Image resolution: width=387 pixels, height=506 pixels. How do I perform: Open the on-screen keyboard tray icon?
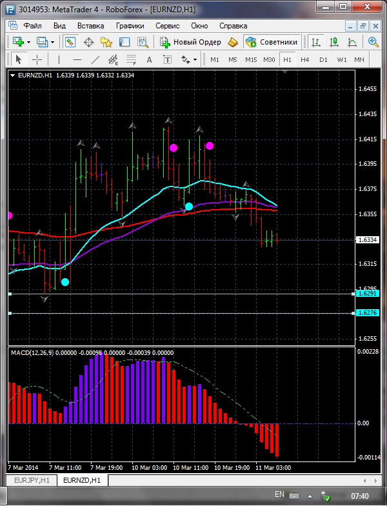pyautogui.click(x=294, y=494)
